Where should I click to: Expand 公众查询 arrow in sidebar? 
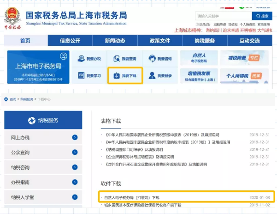(x=75, y=152)
